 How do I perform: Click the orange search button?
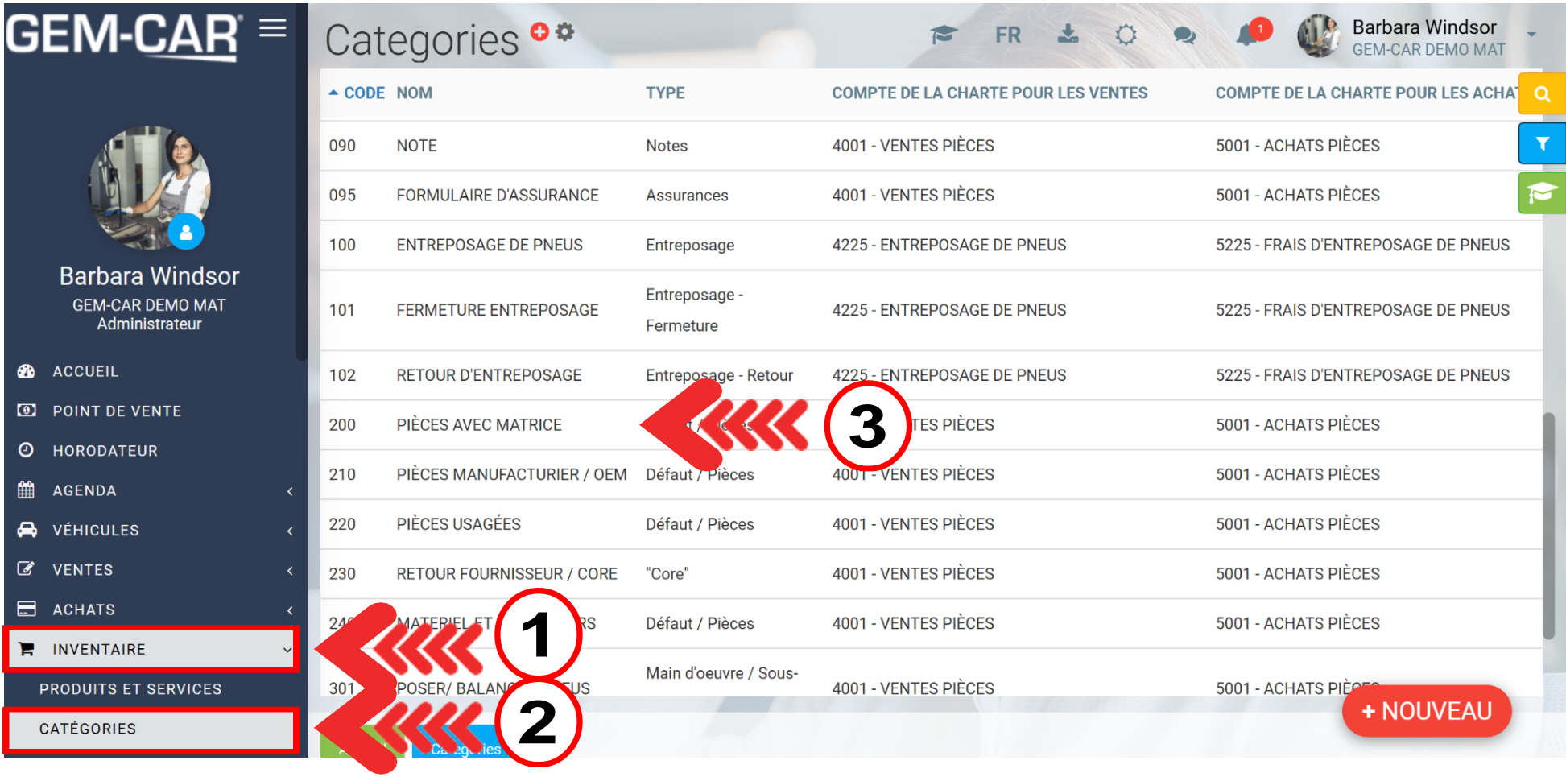coord(1541,93)
